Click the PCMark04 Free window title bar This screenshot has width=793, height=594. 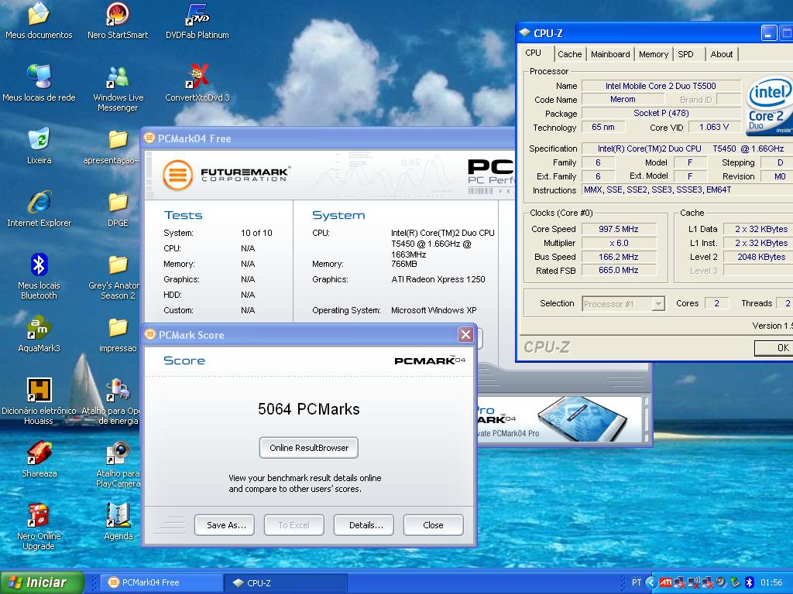(x=328, y=138)
